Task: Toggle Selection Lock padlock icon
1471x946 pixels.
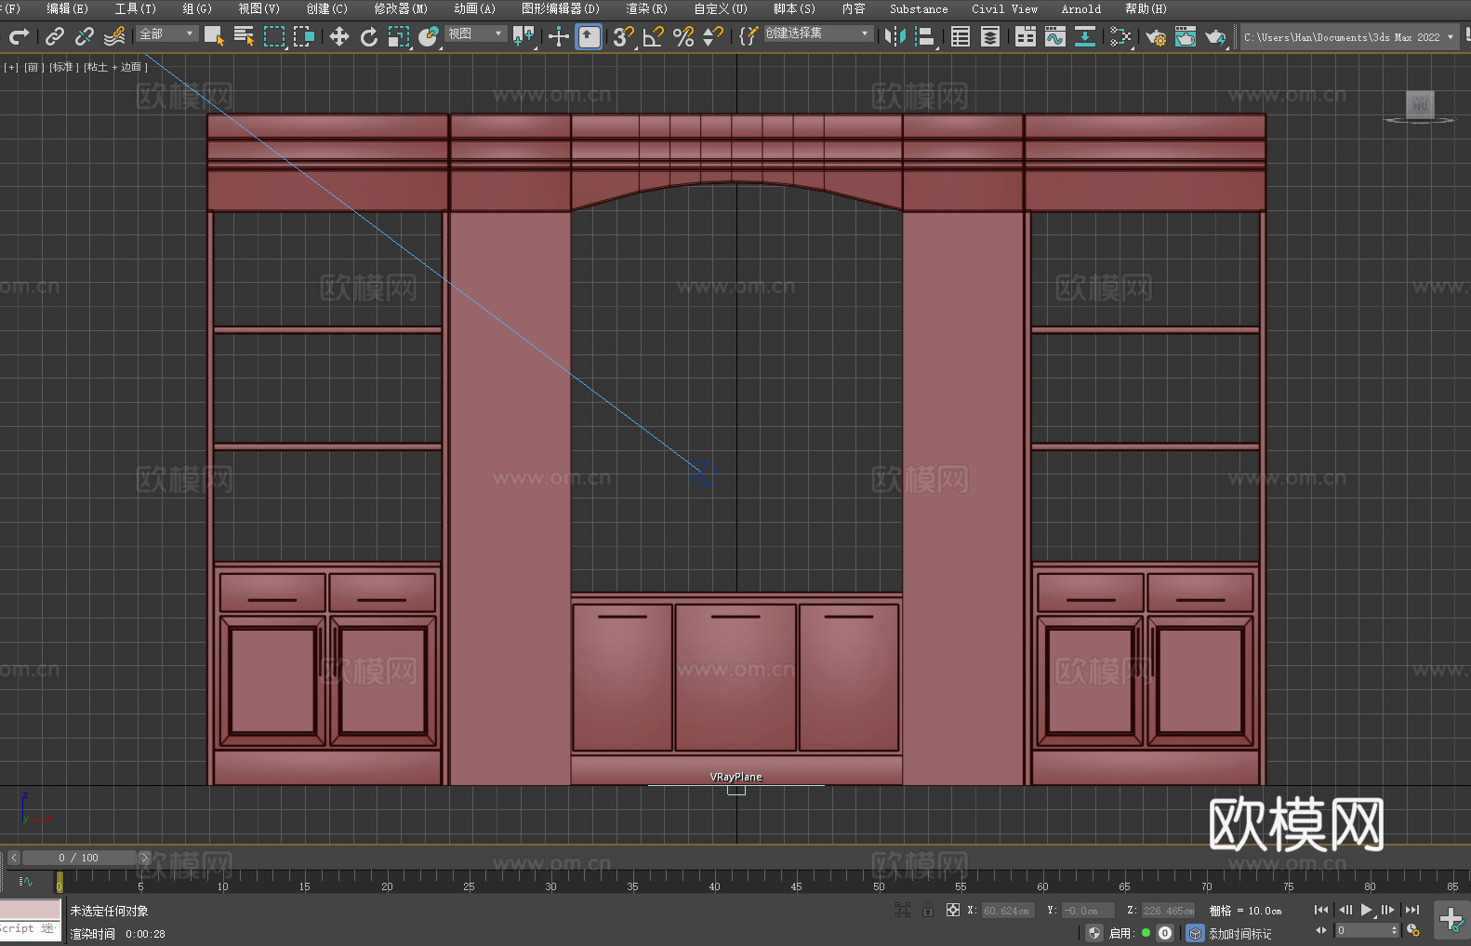Action: coord(928,911)
